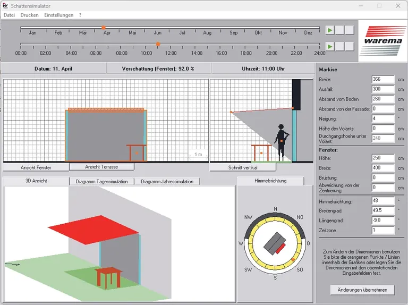Switch to the Ansicht Fenster tab
Image resolution: width=408 pixels, height=305 pixels.
pos(36,167)
